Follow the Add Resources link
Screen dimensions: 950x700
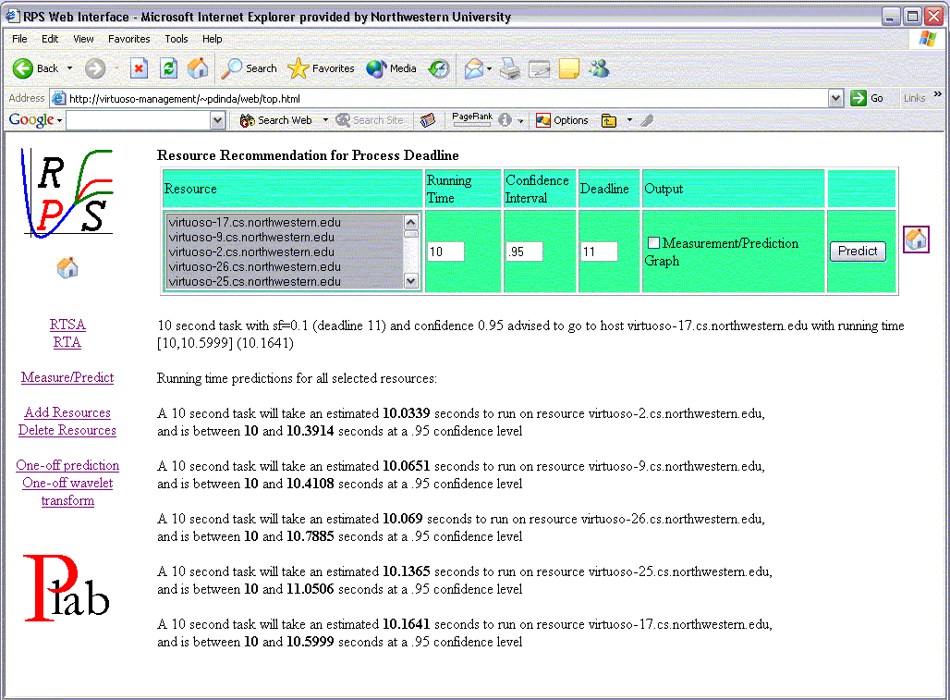click(67, 412)
